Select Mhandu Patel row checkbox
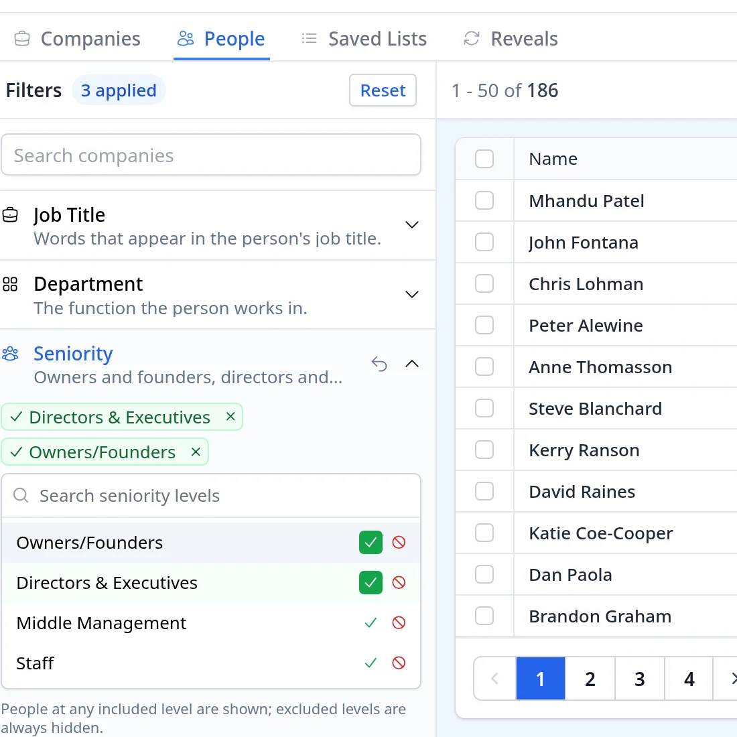Viewport: 737px width, 737px height. pyautogui.click(x=484, y=201)
